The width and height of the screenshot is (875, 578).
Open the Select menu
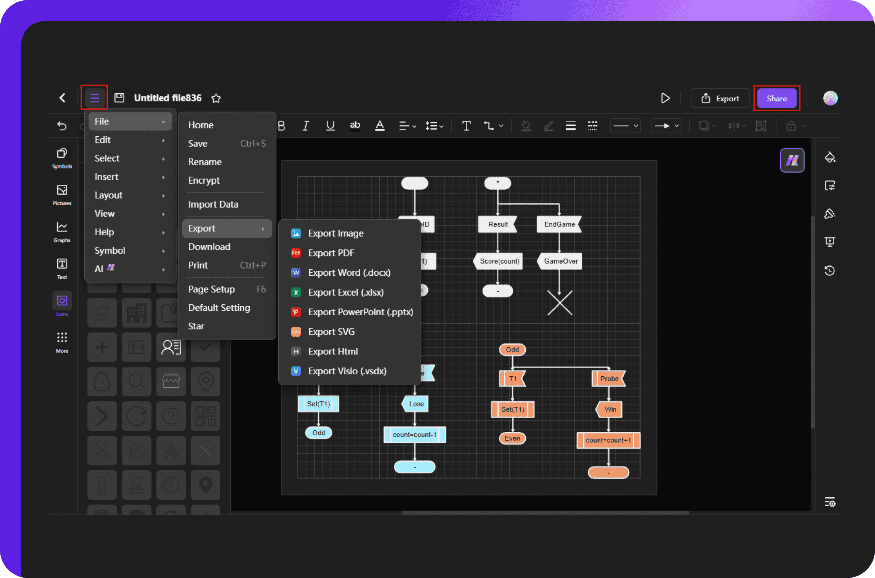[130, 158]
